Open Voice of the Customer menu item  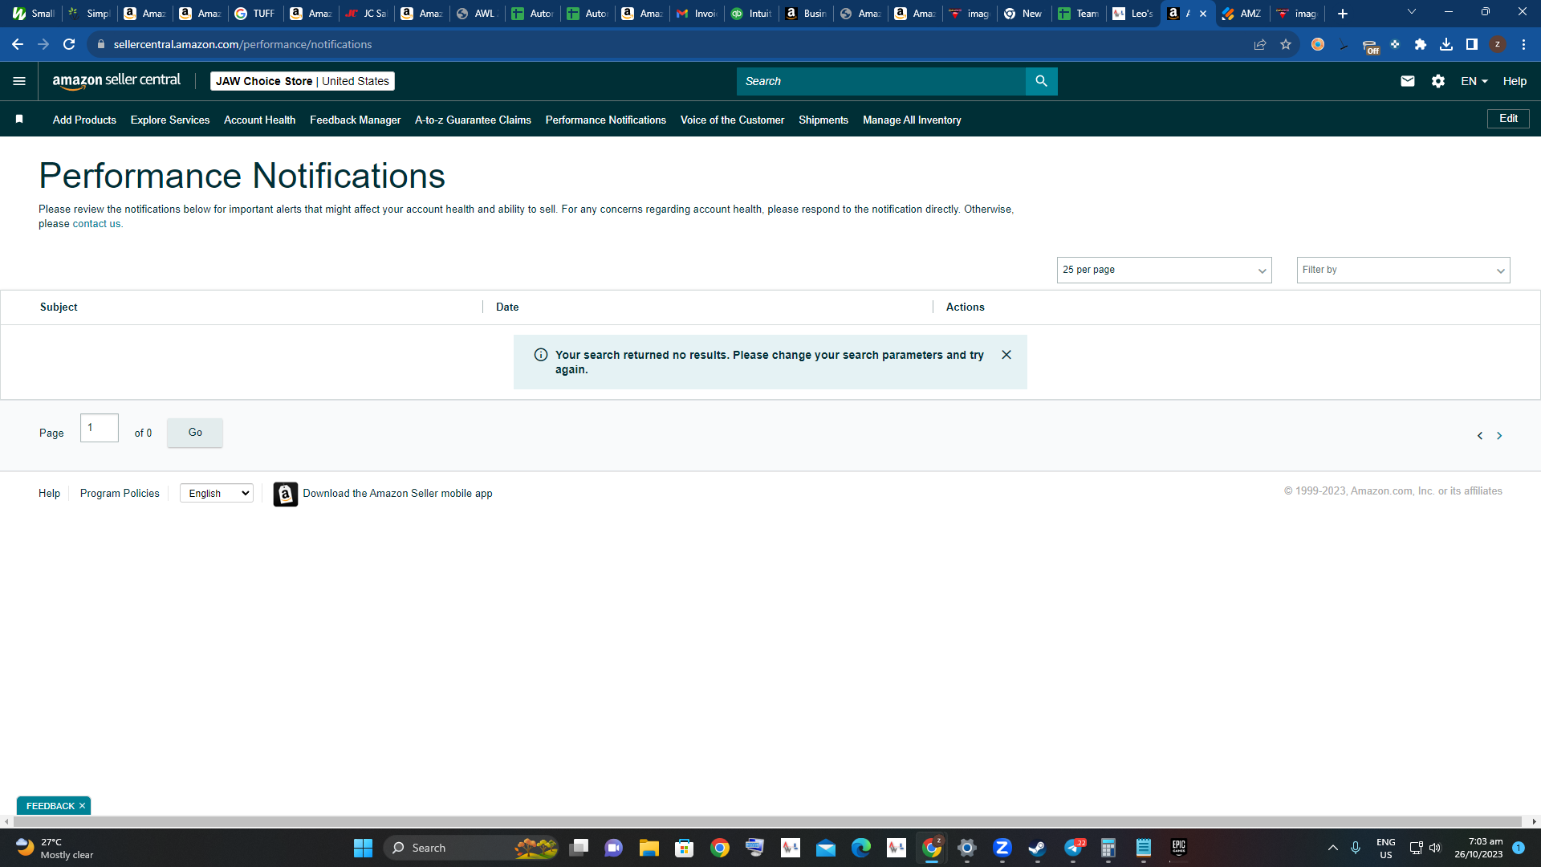tap(732, 120)
